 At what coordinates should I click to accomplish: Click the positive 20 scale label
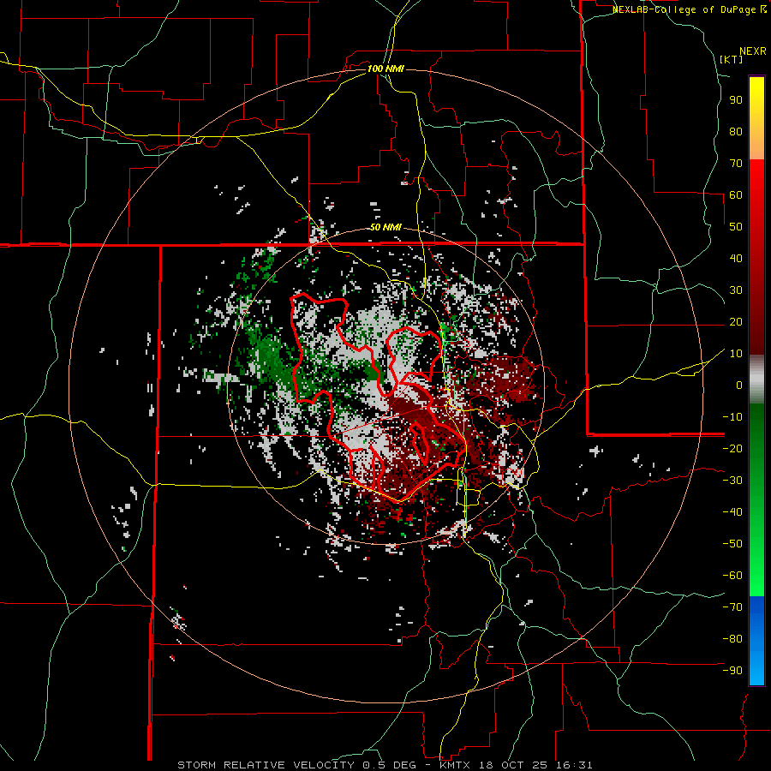tap(736, 321)
